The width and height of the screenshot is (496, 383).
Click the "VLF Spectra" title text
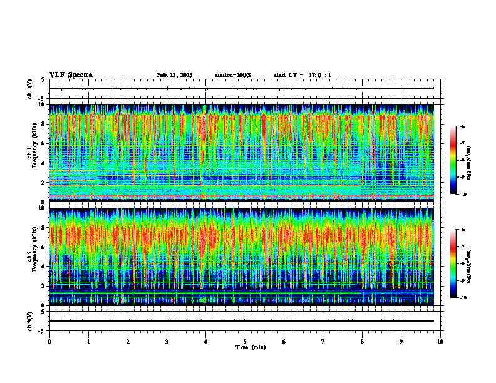tap(71, 75)
